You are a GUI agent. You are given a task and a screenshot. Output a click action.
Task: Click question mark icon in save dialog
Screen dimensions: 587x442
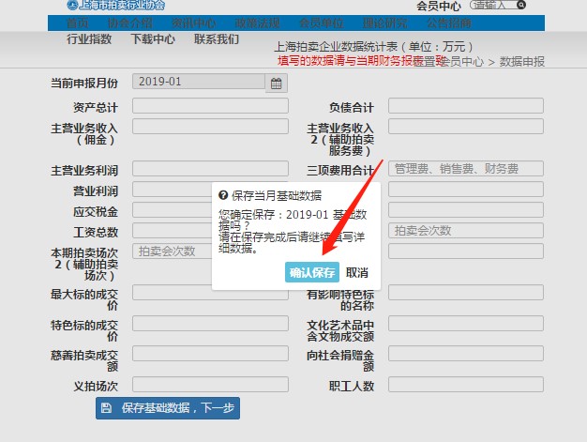[x=222, y=196]
